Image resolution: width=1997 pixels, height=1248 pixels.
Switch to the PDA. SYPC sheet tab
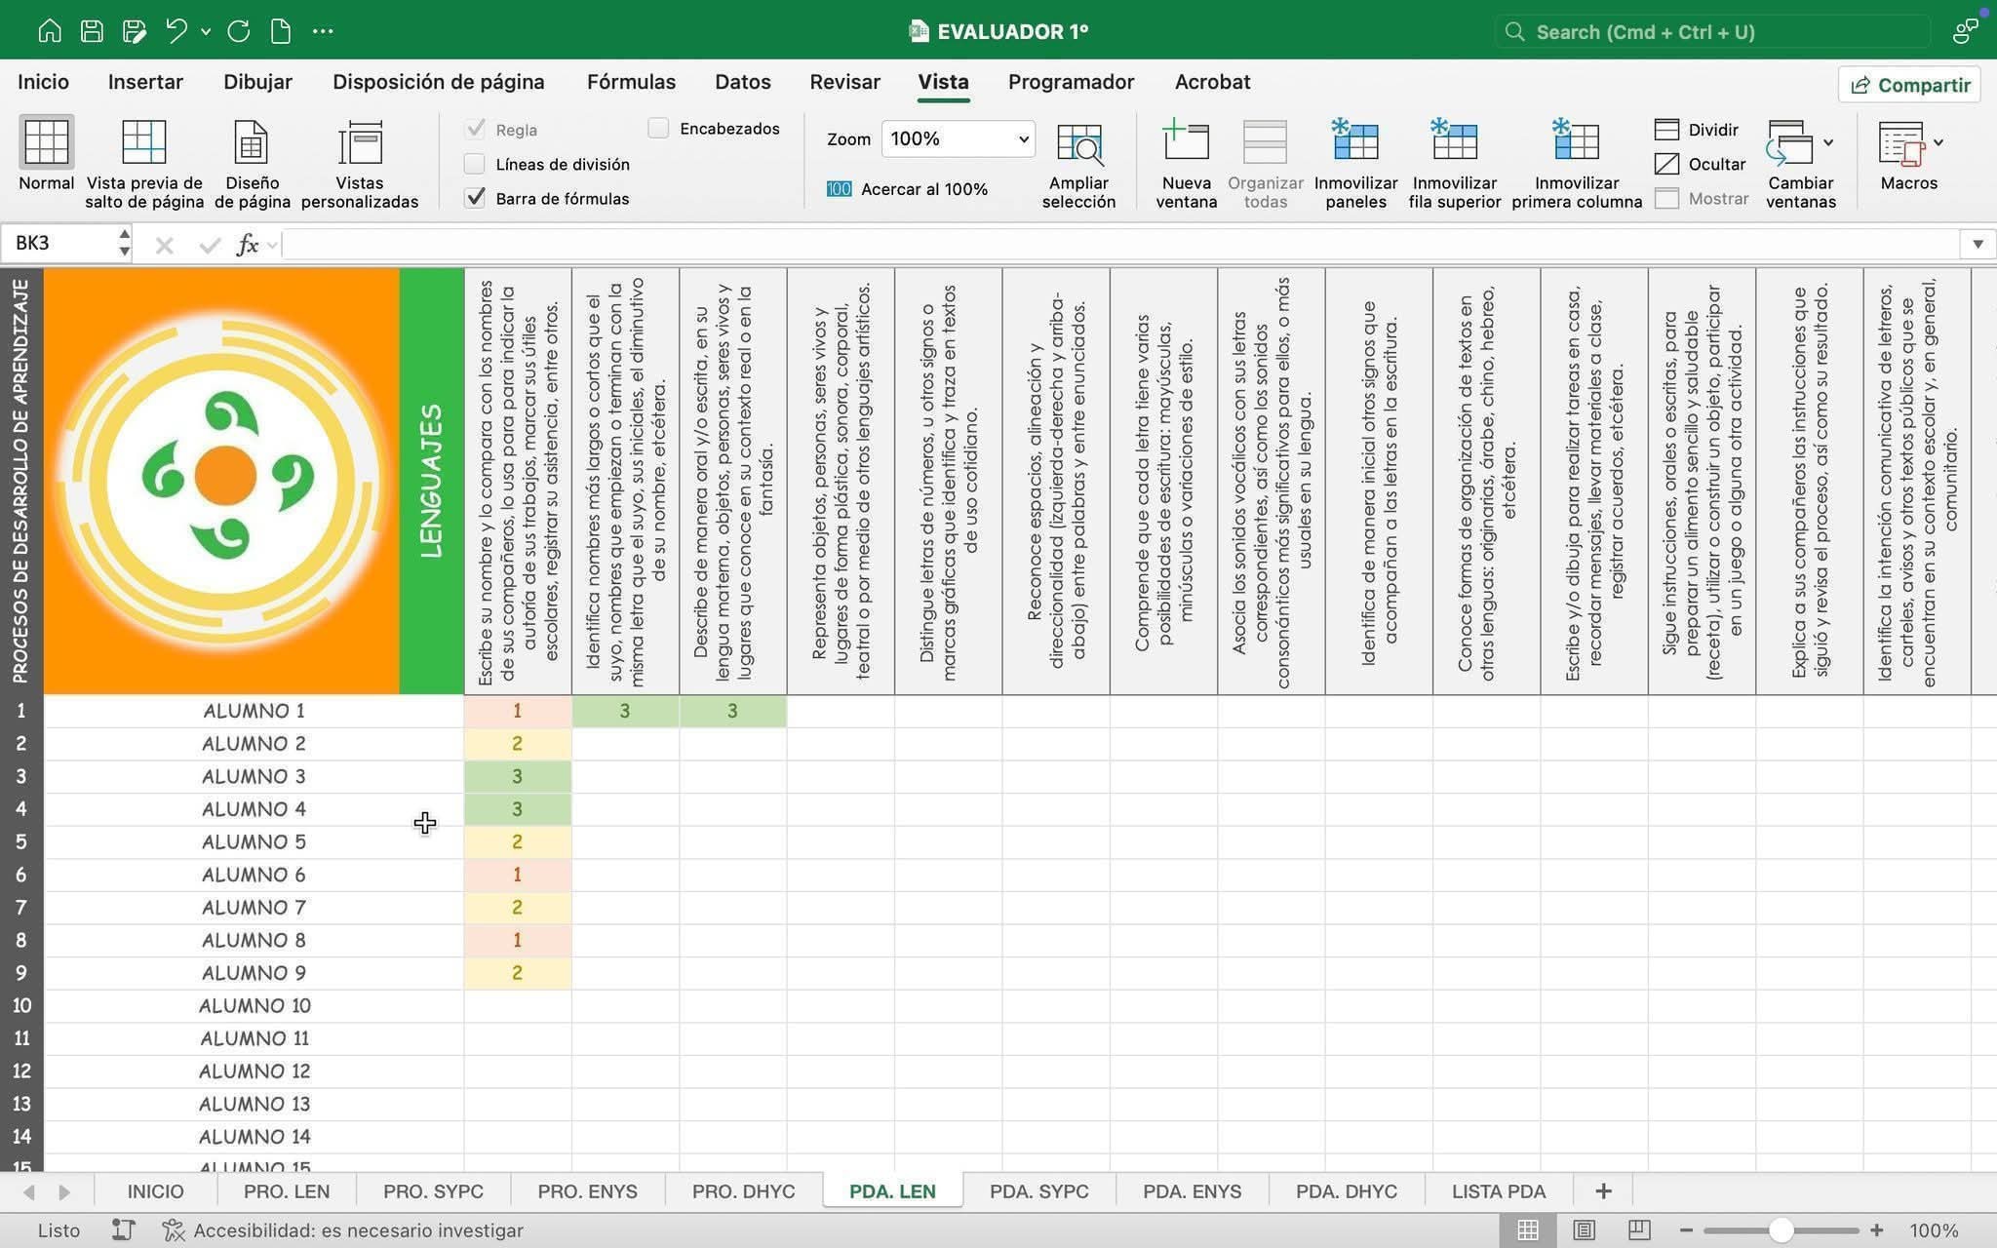[x=1038, y=1191]
